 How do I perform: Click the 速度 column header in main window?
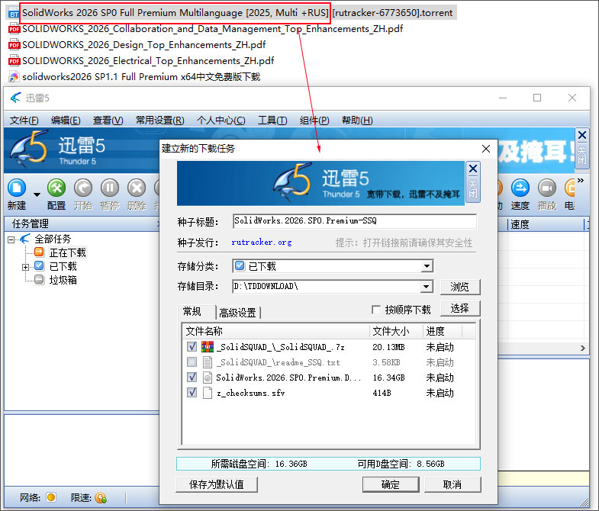click(x=545, y=224)
